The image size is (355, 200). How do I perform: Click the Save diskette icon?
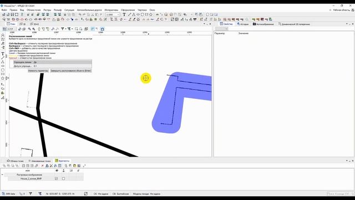[x=12, y=14]
